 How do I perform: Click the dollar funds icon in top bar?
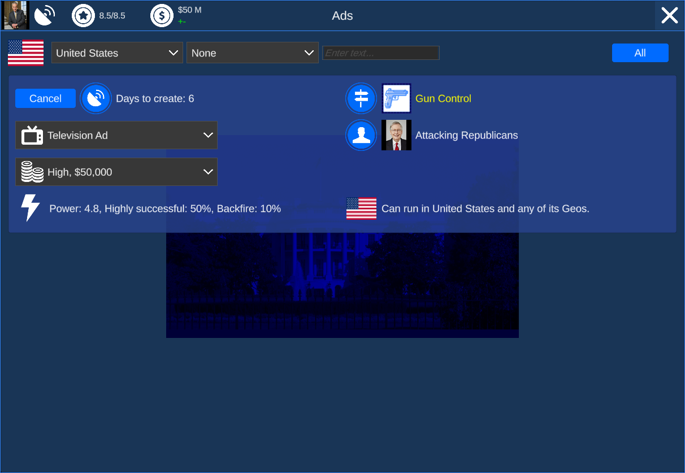tap(162, 16)
